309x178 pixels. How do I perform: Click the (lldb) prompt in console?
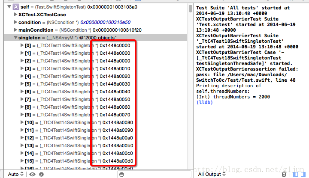[205, 102]
